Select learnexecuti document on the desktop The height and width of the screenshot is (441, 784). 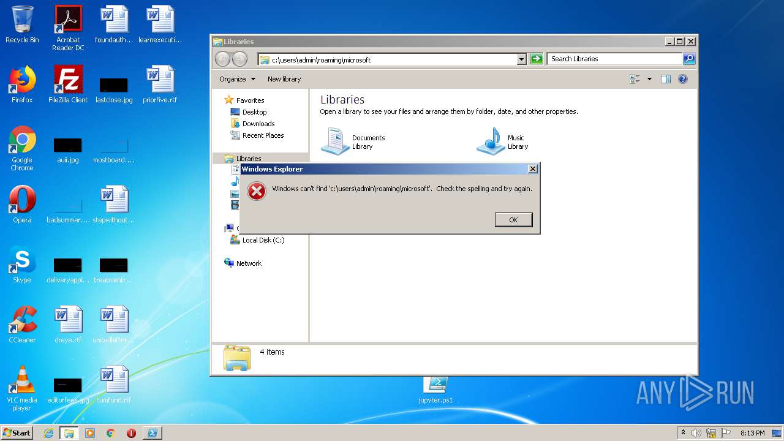[x=160, y=24]
